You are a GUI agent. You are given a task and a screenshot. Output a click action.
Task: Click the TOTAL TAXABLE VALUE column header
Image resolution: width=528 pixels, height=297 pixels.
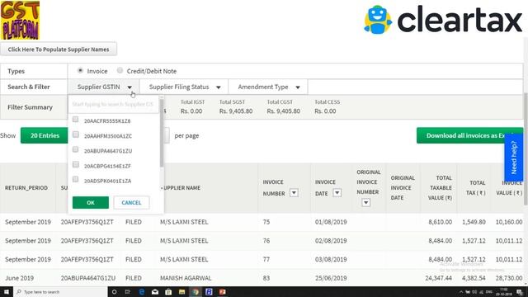point(440,187)
